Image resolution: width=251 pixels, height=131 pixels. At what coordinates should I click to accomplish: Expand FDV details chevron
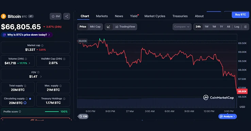(x=41, y=77)
